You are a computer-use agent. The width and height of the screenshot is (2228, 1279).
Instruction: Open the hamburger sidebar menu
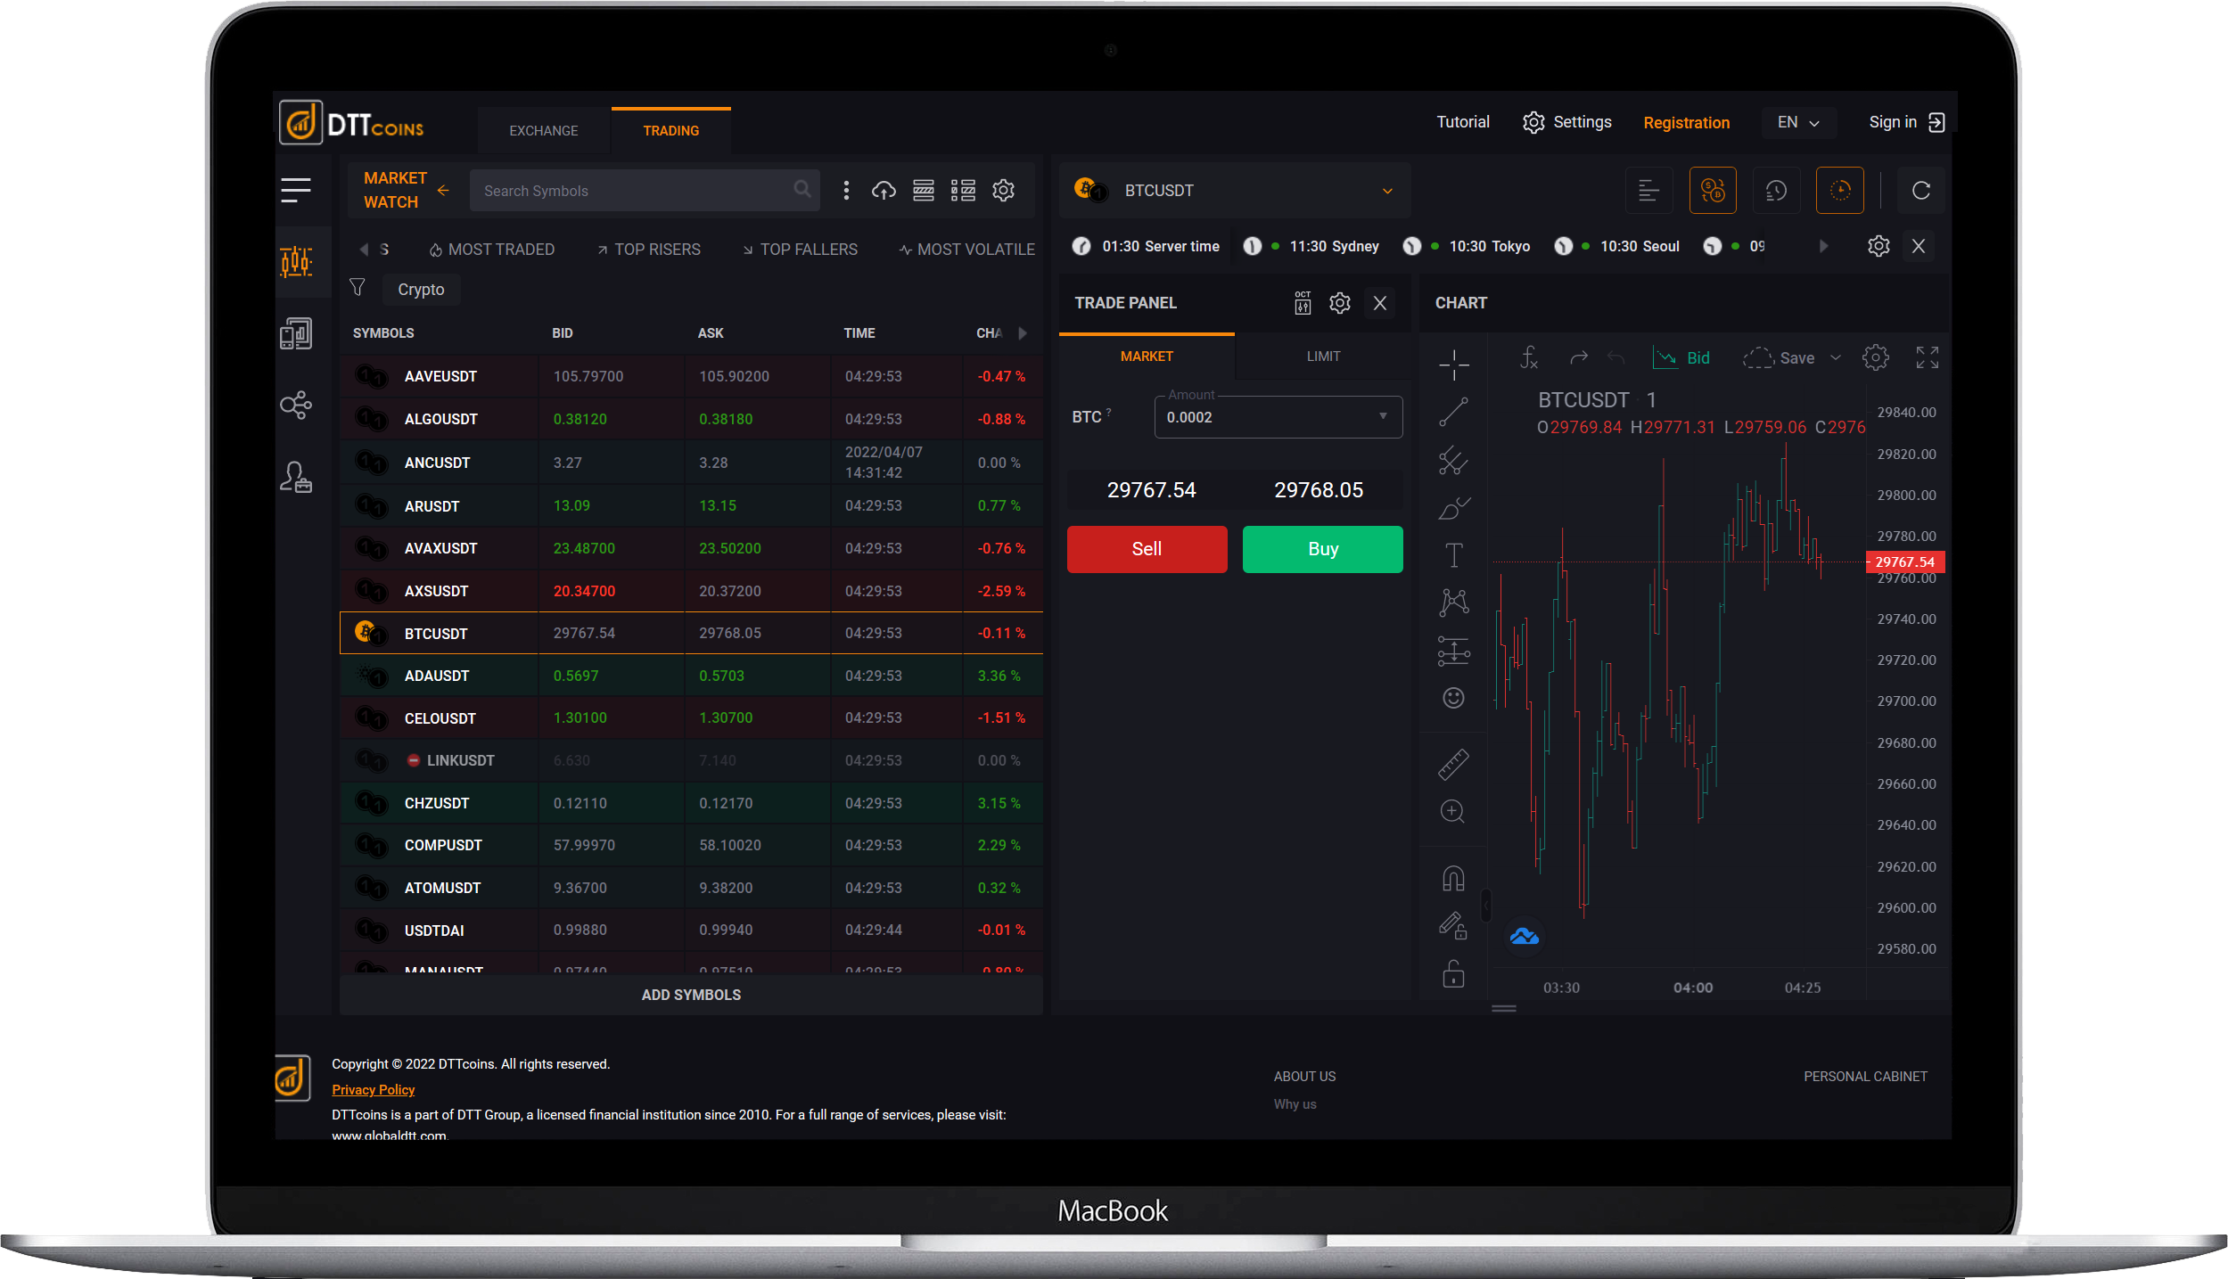[296, 190]
